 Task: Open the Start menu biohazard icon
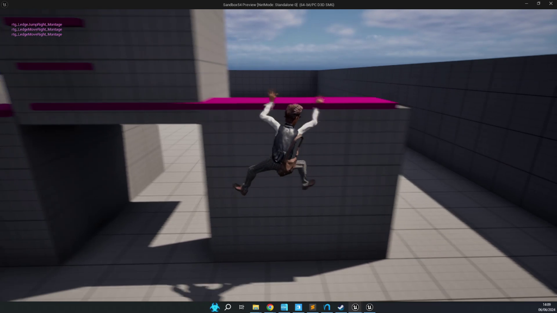(214, 307)
